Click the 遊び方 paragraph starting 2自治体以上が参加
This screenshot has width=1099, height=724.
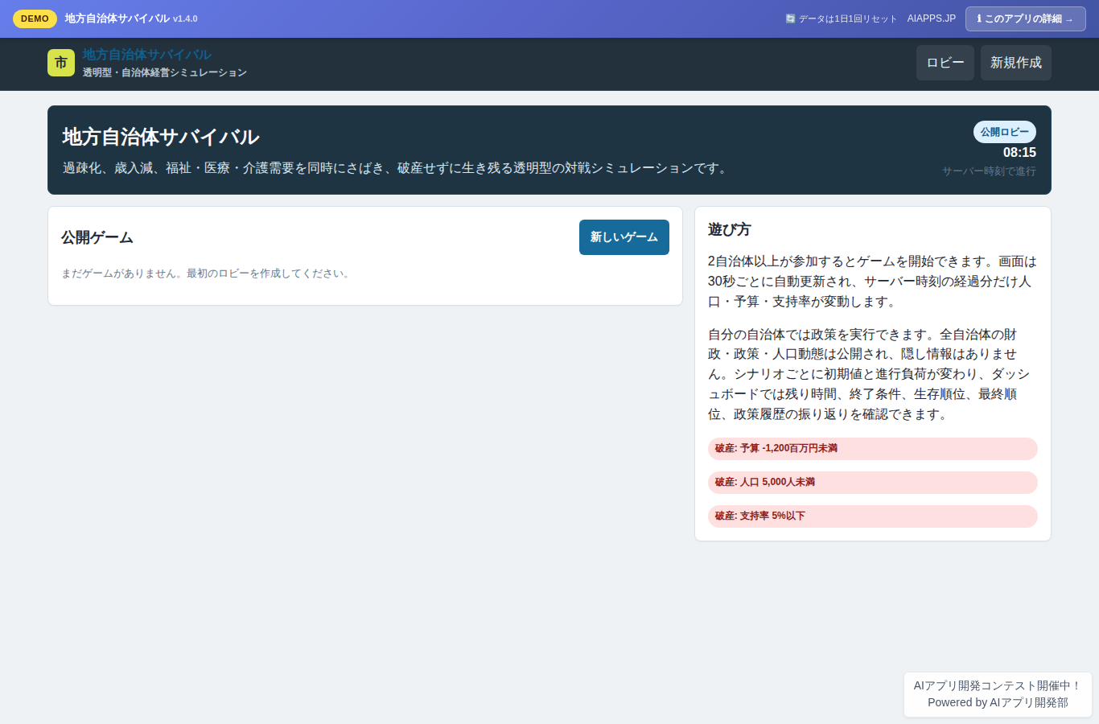[x=873, y=282]
